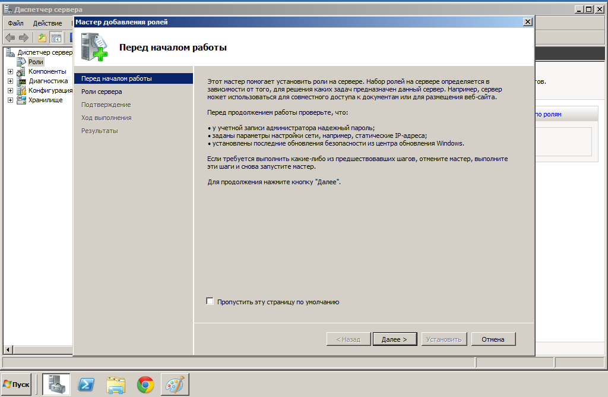Viewport: 608px width, 397px height.
Task: Expand the Конфигурация tree node
Action: [x=10, y=91]
